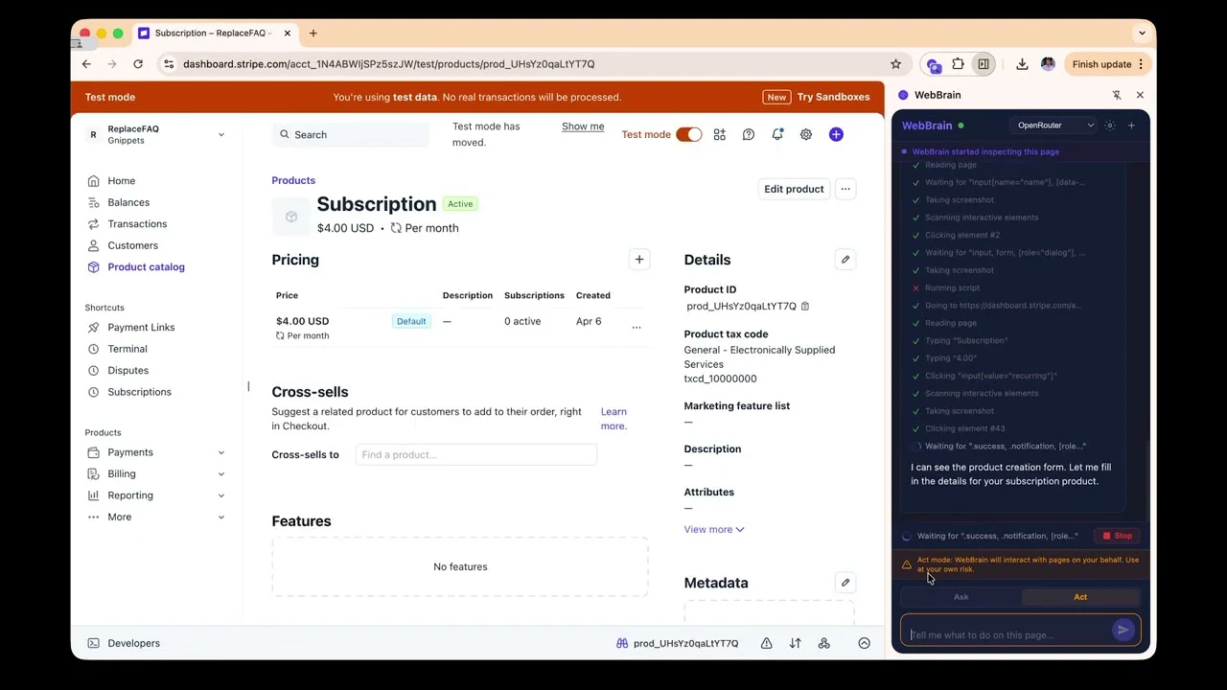Open WebBrain settings gear icon
This screenshot has height=690, width=1227.
coord(1110,126)
